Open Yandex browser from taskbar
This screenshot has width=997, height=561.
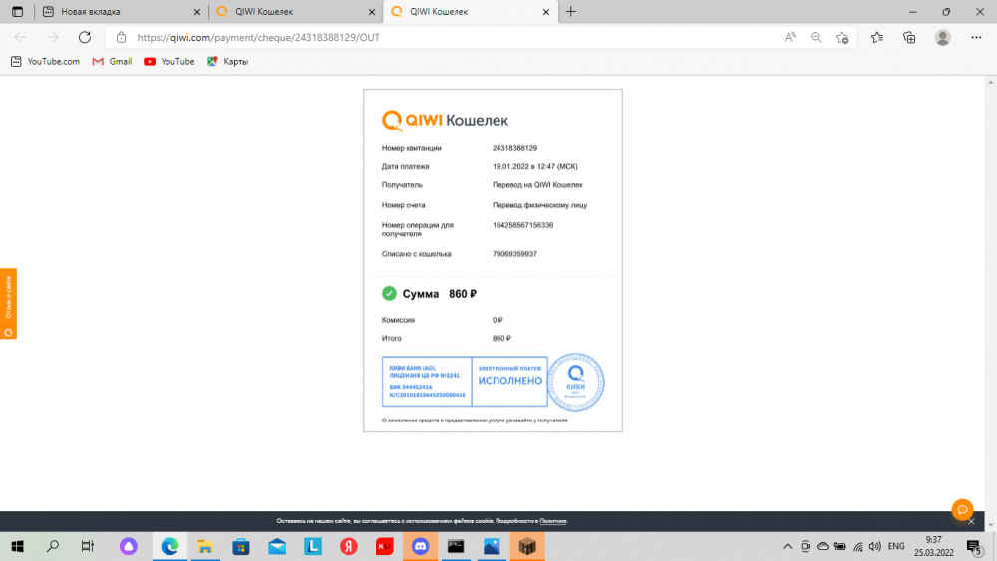point(348,546)
